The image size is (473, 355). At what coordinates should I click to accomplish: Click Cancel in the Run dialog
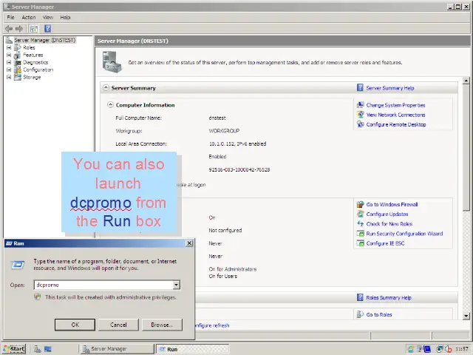click(x=118, y=325)
